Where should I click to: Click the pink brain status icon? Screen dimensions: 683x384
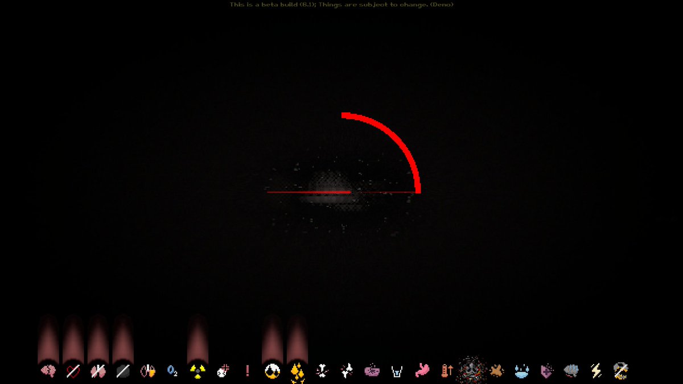tap(48, 371)
